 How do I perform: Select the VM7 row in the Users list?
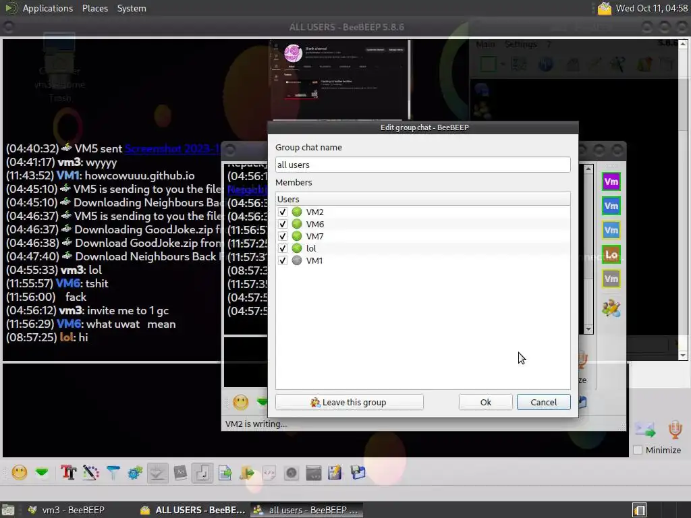[422, 236]
